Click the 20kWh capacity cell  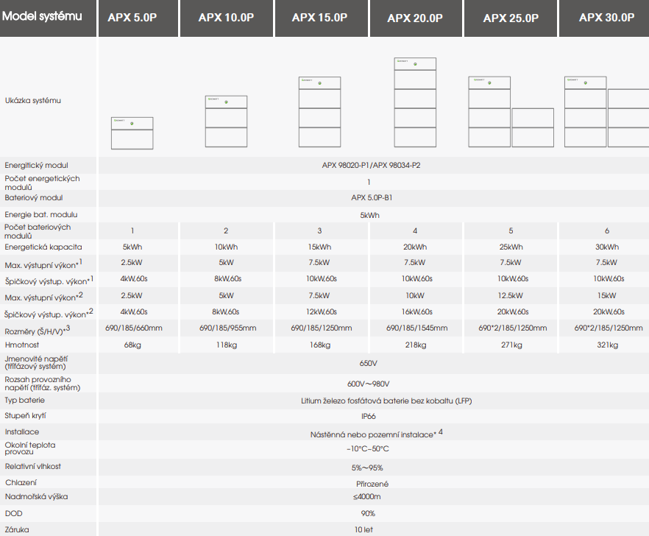pos(415,247)
